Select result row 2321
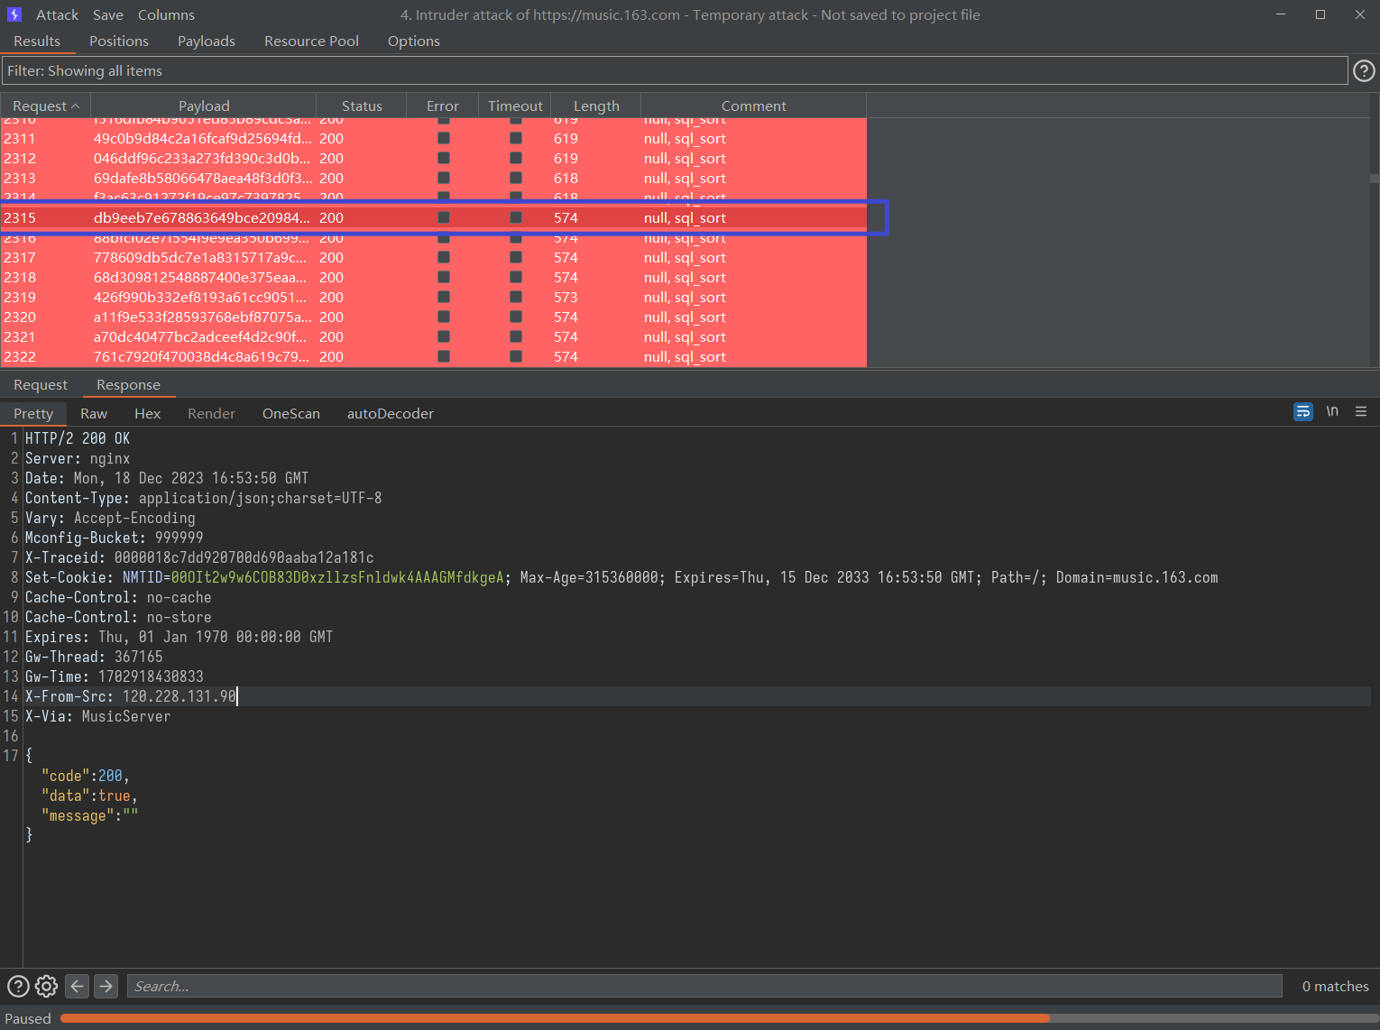This screenshot has height=1030, width=1380. coord(433,337)
